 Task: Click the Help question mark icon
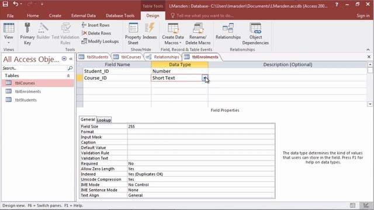click(x=337, y=4)
